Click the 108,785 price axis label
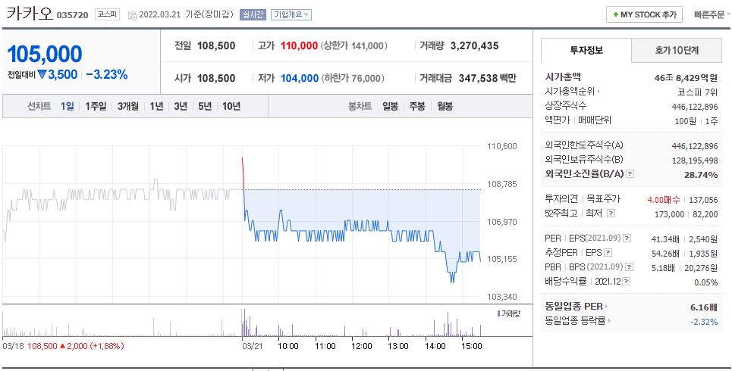 (x=502, y=184)
